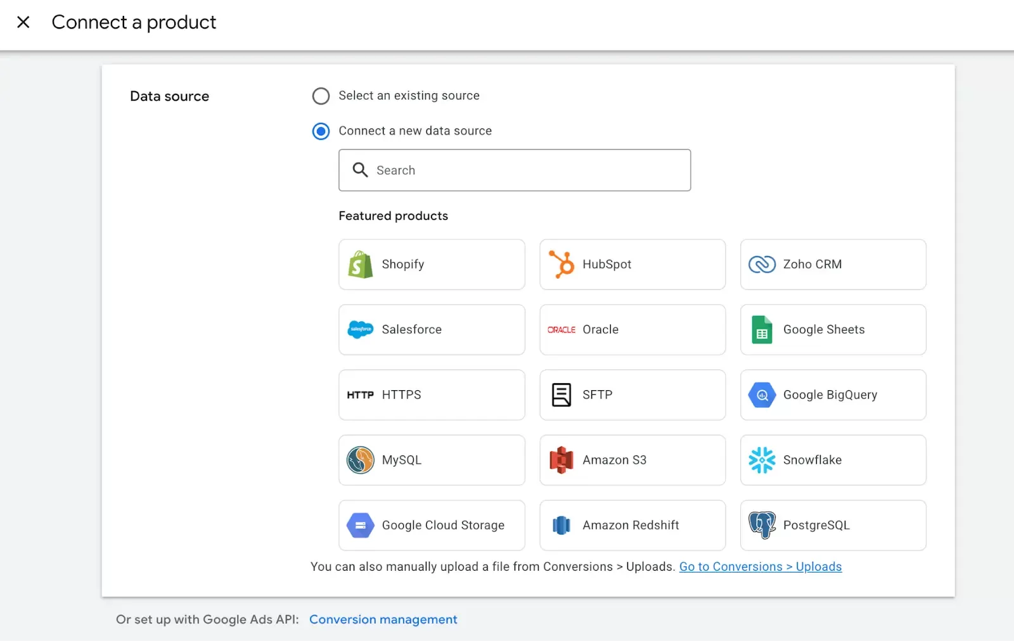Click the Google BigQuery hexagon icon
Viewport: 1014px width, 641px height.
pos(762,395)
